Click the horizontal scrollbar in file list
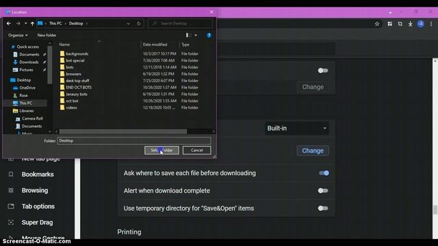Viewport: 438px width, 246px height. 123,131
